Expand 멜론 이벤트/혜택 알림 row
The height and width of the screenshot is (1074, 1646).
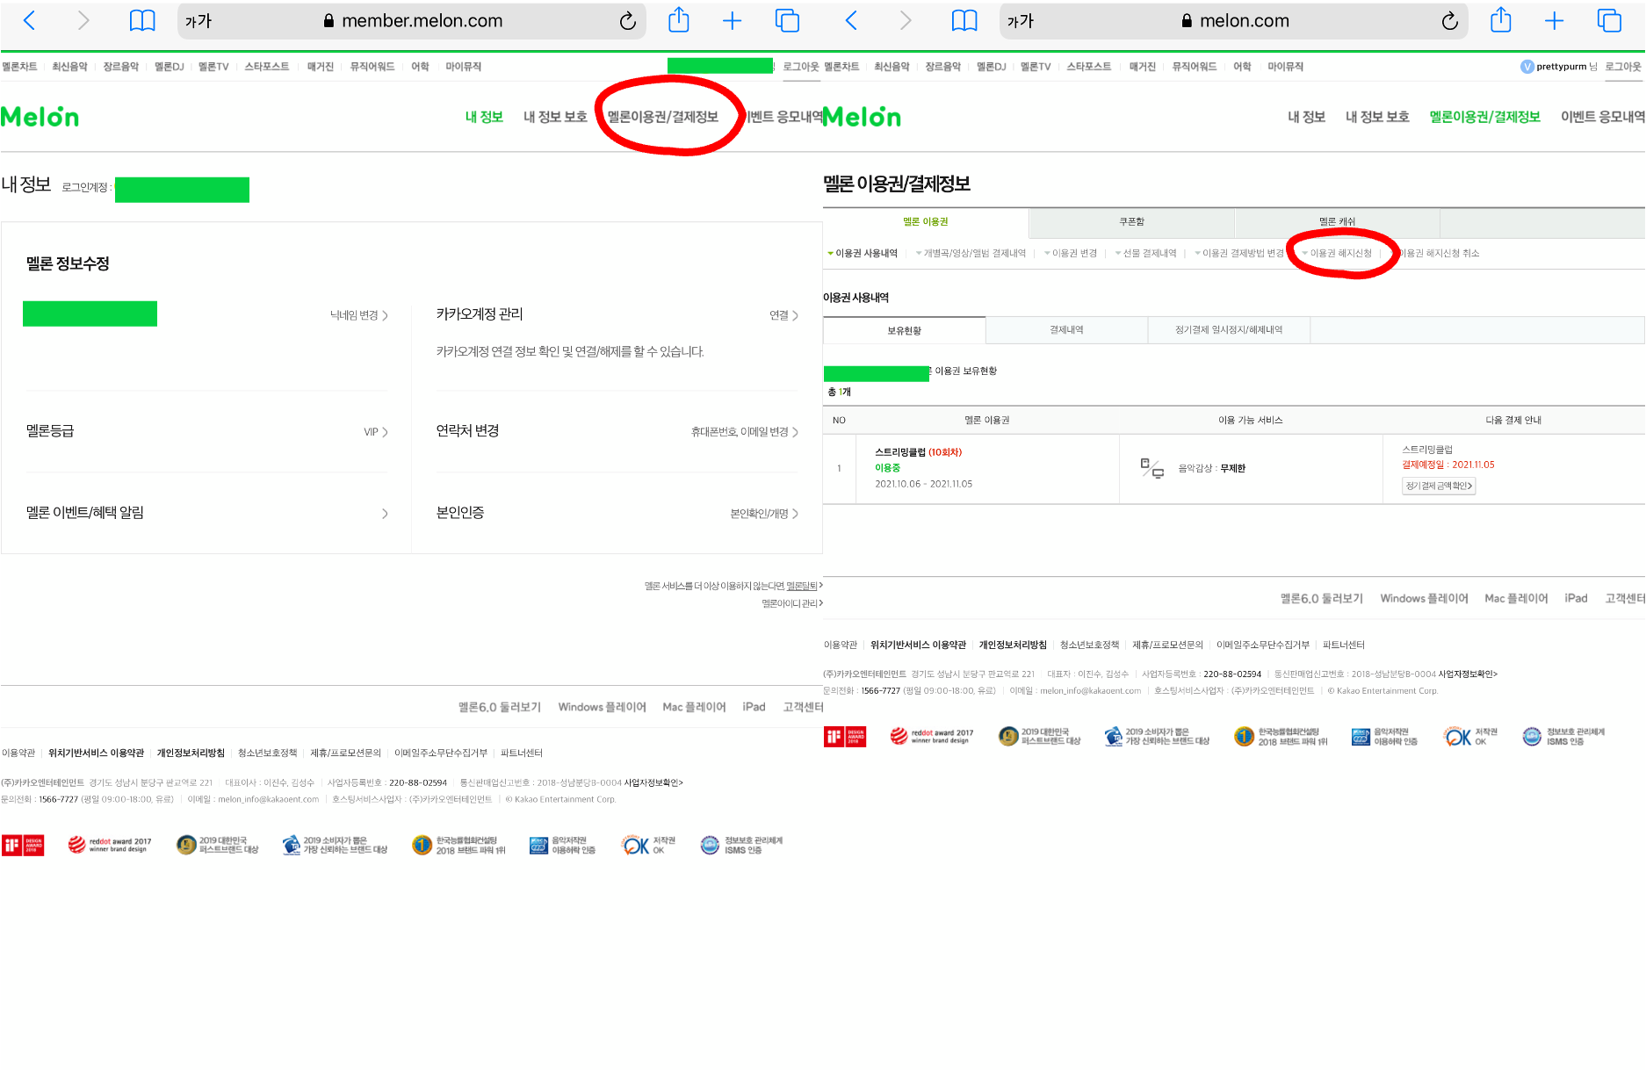click(x=207, y=513)
